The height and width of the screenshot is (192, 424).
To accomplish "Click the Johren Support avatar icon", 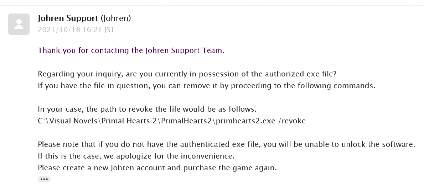I will pyautogui.click(x=19, y=24).
